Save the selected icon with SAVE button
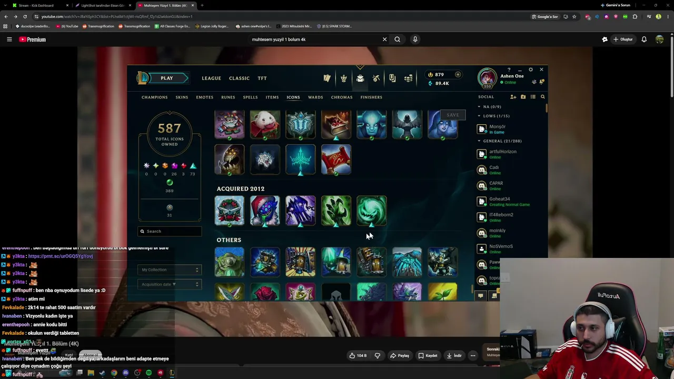Image resolution: width=674 pixels, height=379 pixels. (453, 115)
